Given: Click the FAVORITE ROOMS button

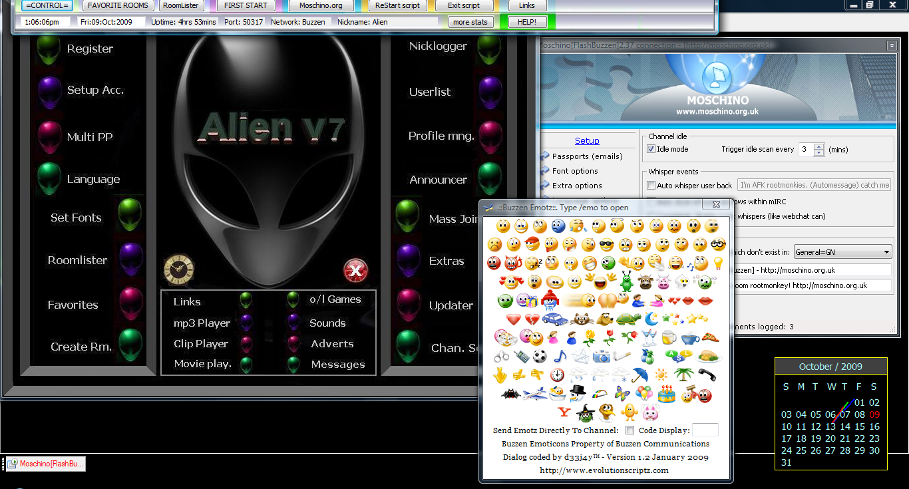Looking at the screenshot, I should (118, 5).
